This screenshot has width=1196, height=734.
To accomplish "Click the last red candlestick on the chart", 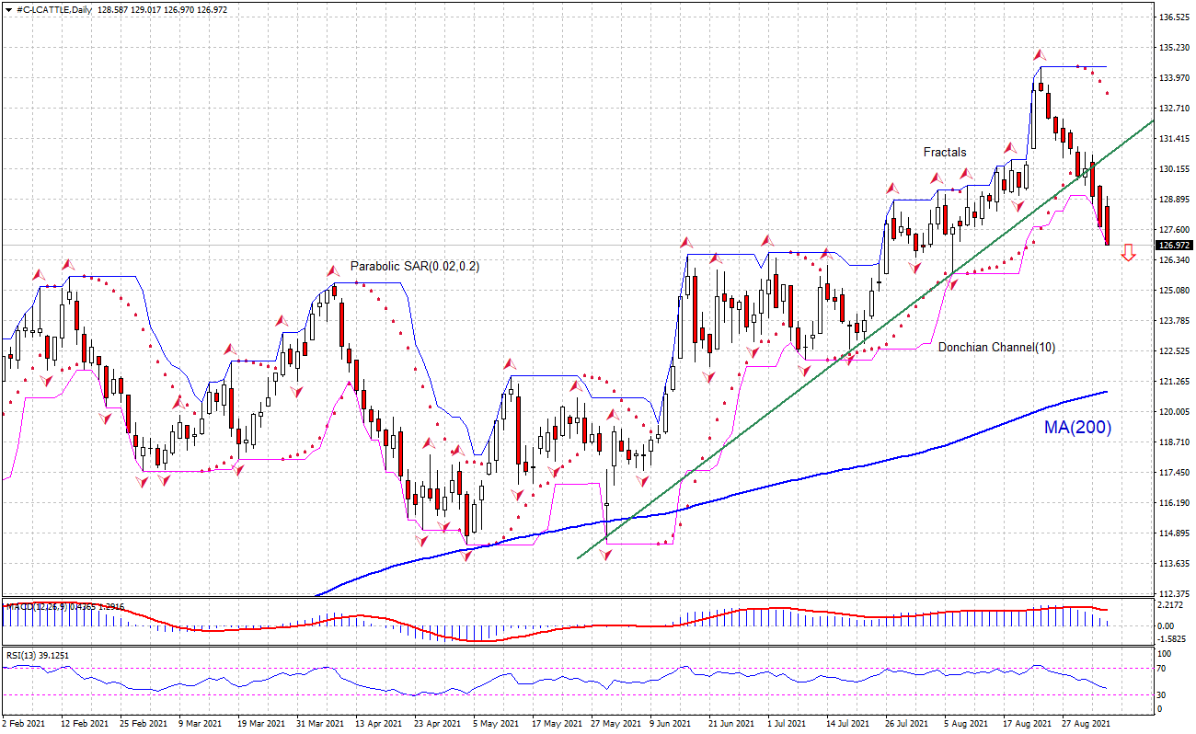I will click(x=1107, y=225).
